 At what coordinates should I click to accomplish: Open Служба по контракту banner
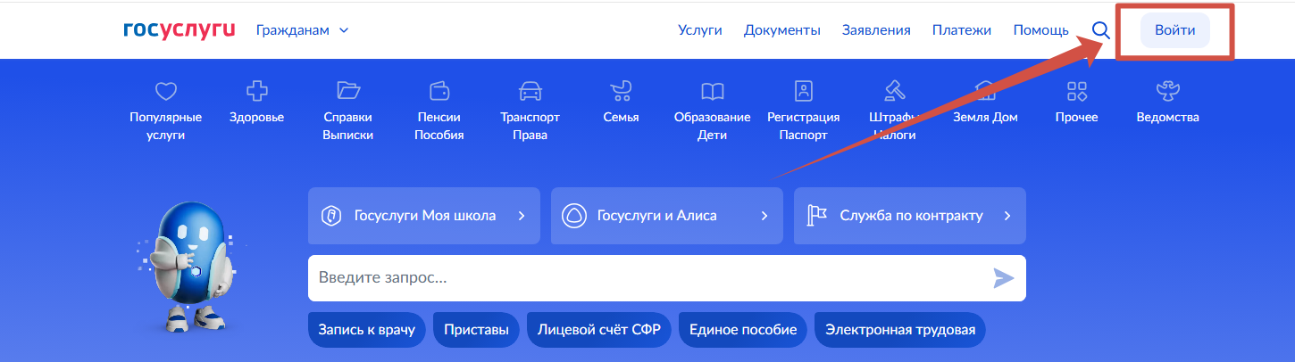point(909,216)
